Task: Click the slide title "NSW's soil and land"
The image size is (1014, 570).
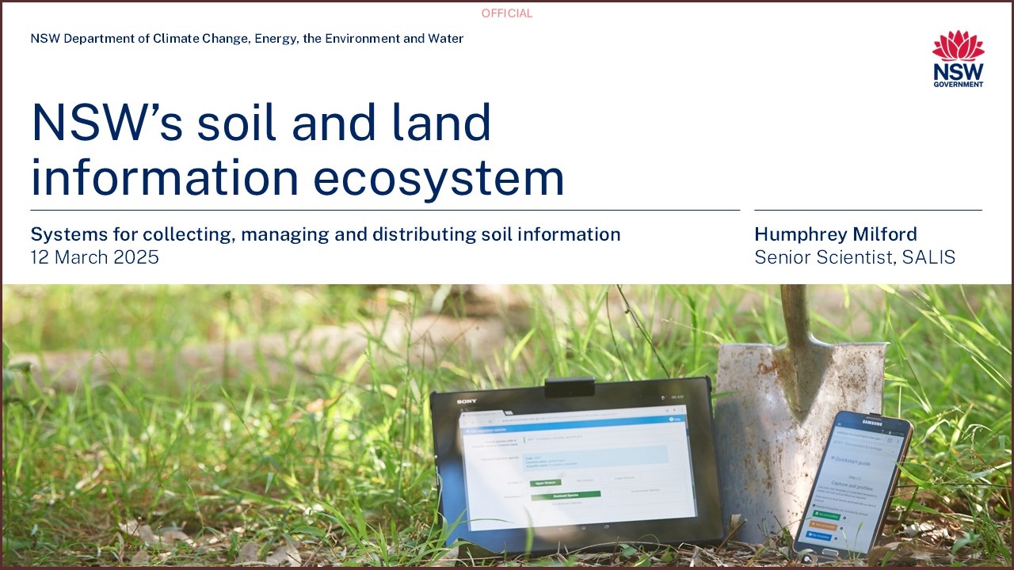Action: pos(261,123)
